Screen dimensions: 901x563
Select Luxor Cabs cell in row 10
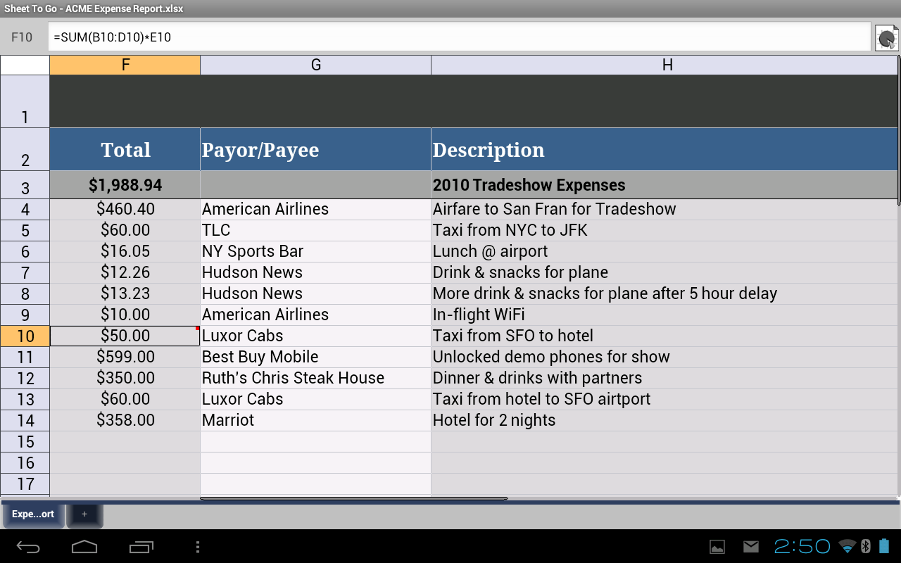[315, 336]
